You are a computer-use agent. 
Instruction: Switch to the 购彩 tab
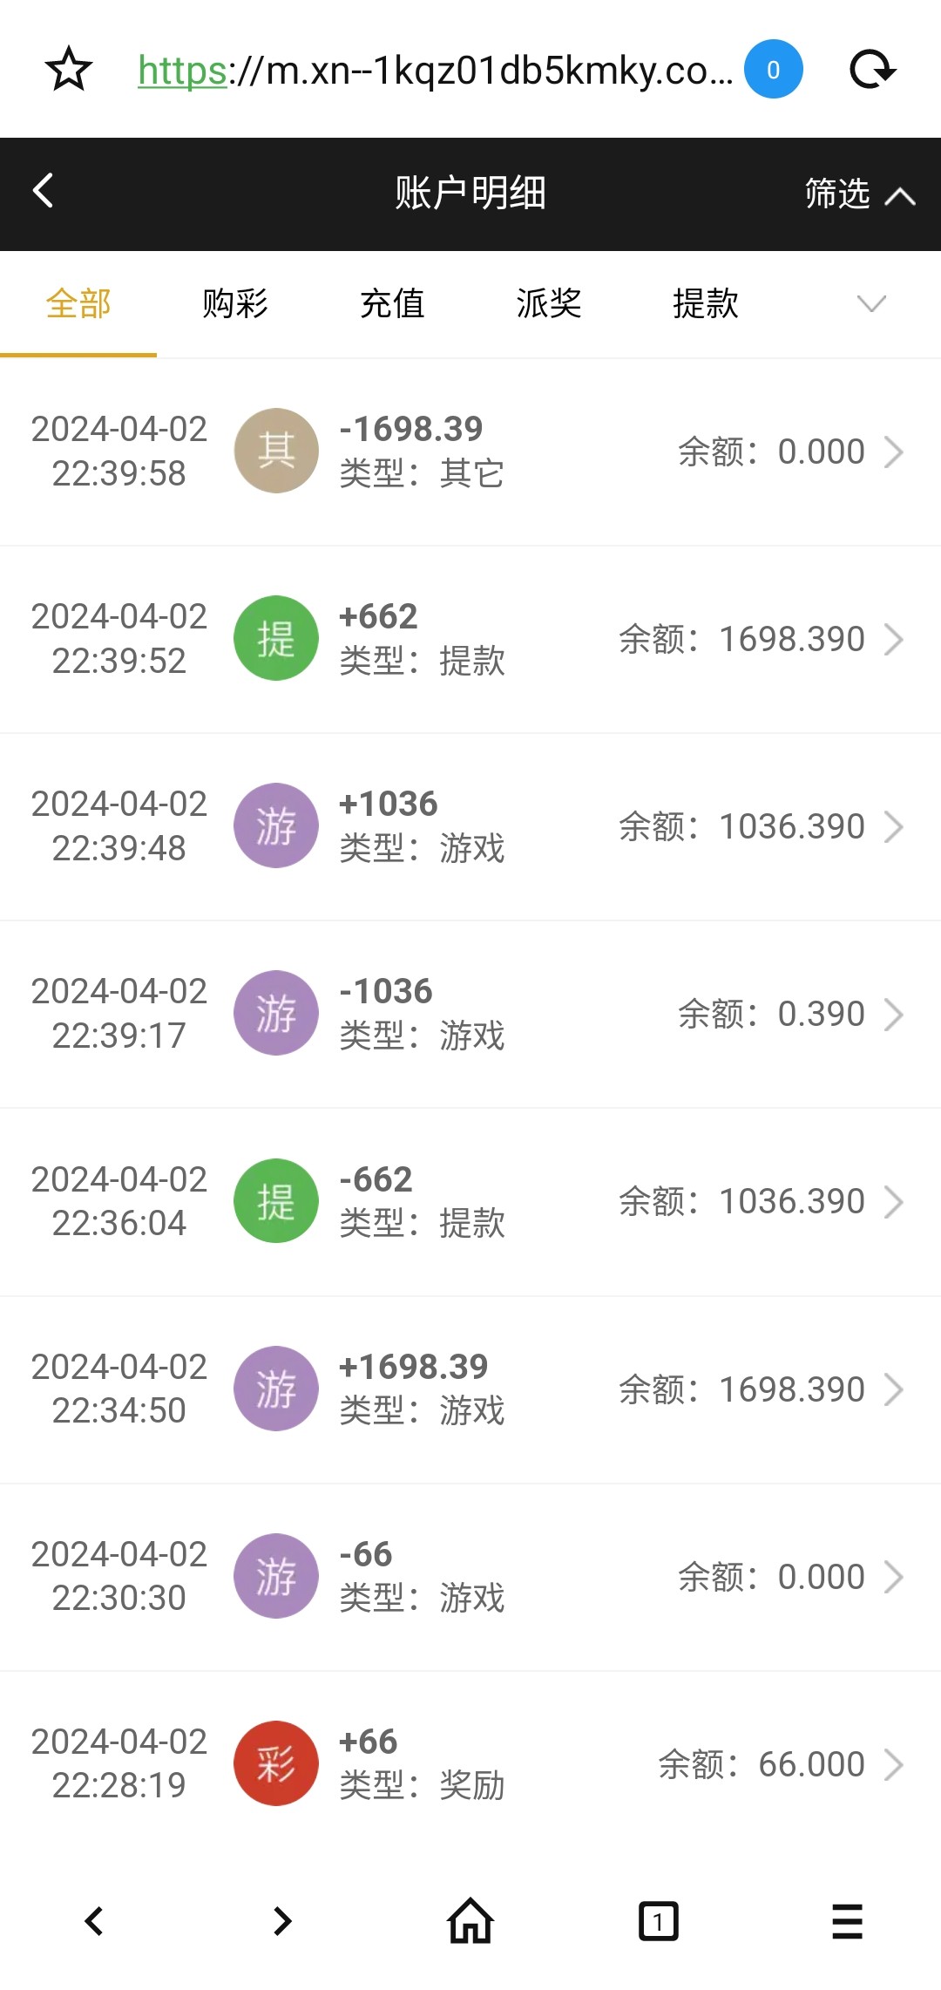pos(235,303)
